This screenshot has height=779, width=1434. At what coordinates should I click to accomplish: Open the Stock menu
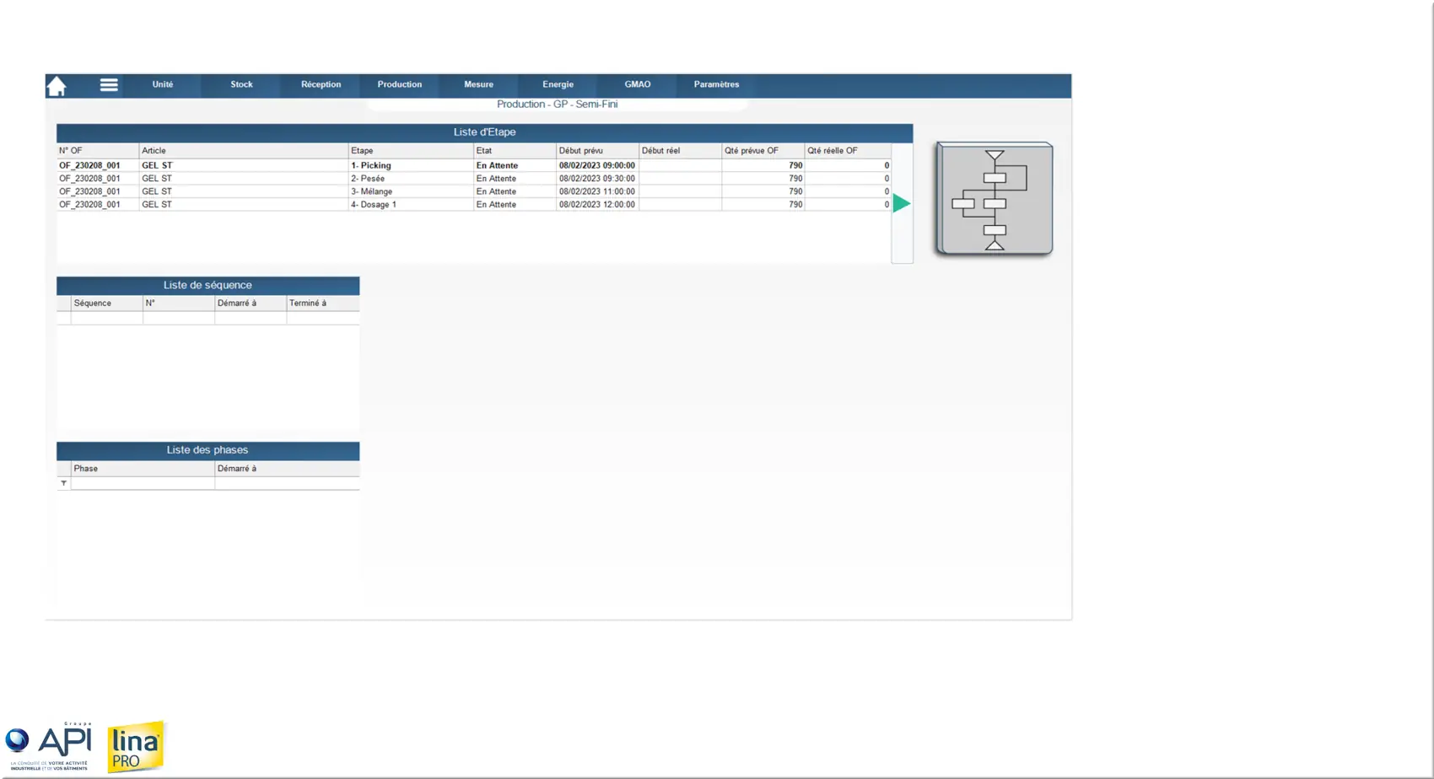tap(241, 84)
